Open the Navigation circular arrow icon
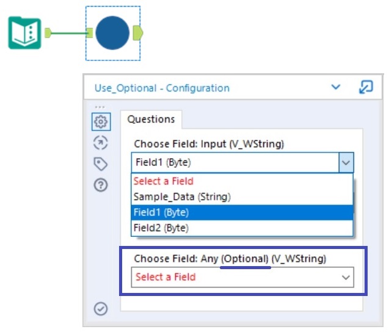Viewport: 389px width, 332px height. [x=101, y=143]
